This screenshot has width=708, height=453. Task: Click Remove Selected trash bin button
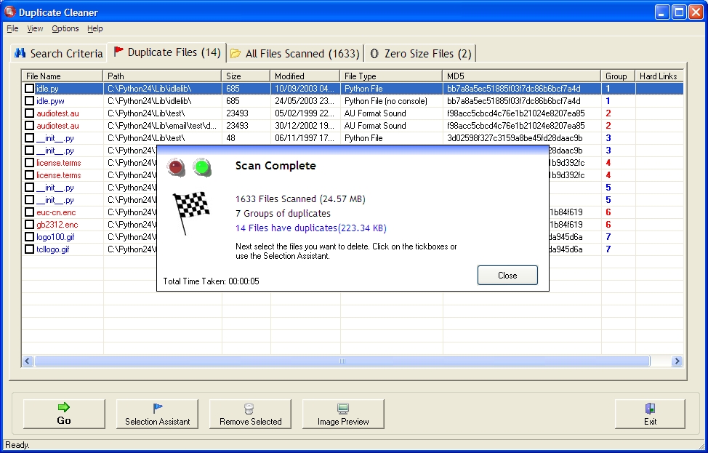coord(250,414)
